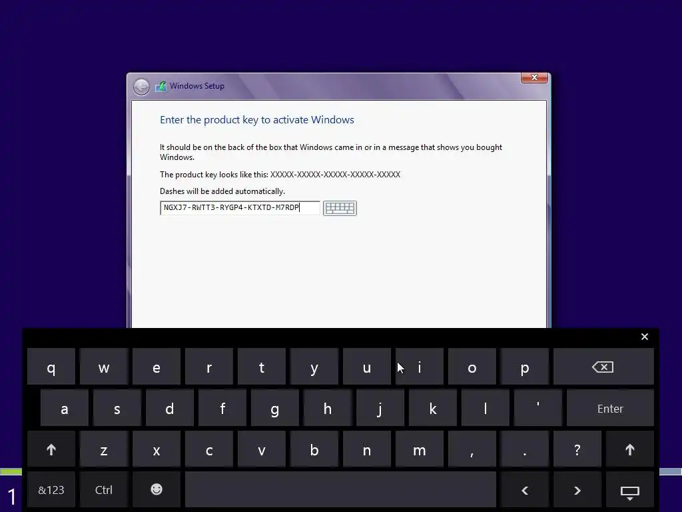Tap the x key
Viewport: 682px width, 512px height.
tap(156, 449)
